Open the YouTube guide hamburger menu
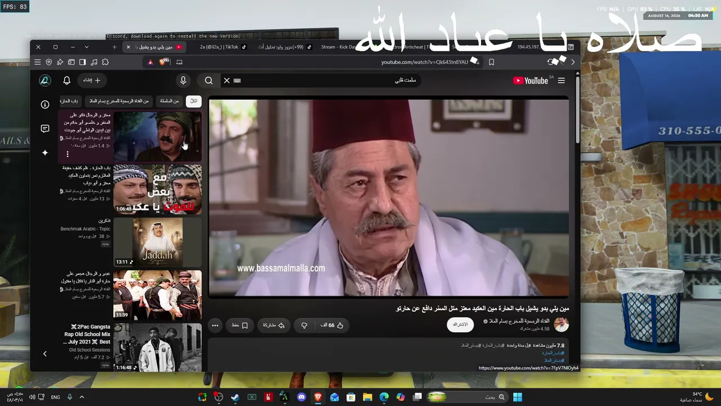This screenshot has width=721, height=406. (x=561, y=81)
